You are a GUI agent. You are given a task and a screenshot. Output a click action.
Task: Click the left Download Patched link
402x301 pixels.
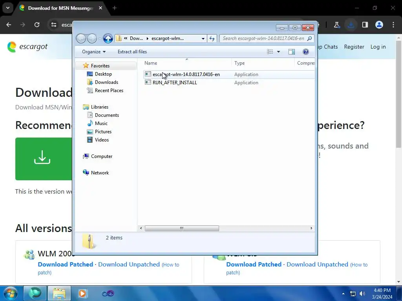click(66, 265)
